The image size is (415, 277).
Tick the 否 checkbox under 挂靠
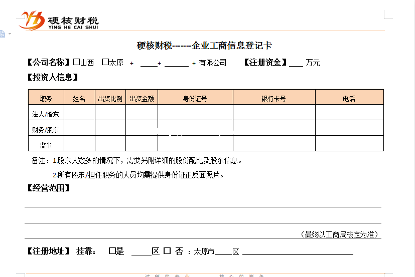pyautogui.click(x=167, y=250)
